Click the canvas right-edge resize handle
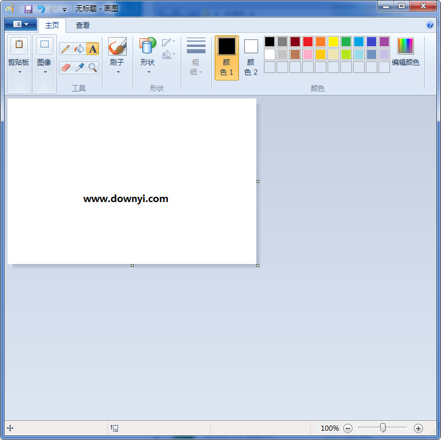The width and height of the screenshot is (441, 440). click(258, 181)
